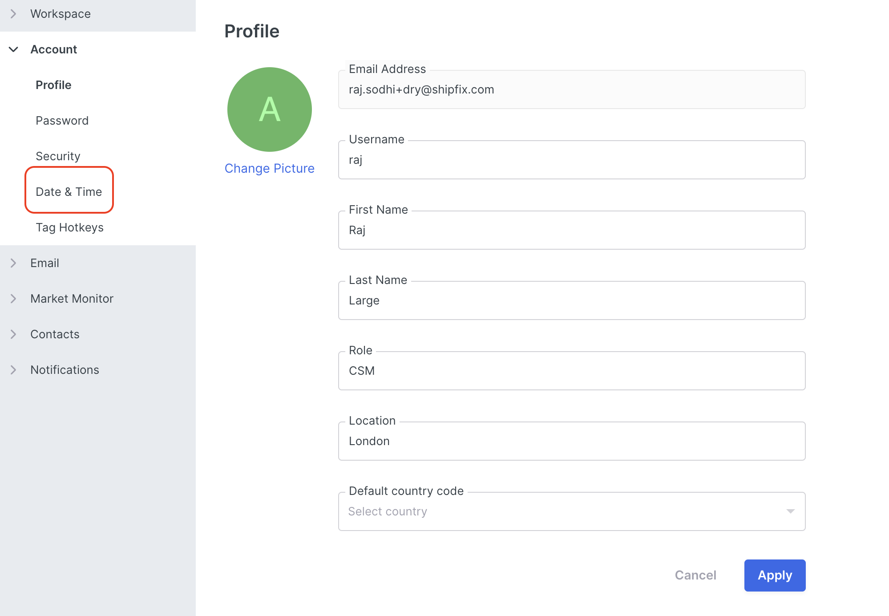The height and width of the screenshot is (616, 889).
Task: Collapse the Account section chevron
Action: [13, 49]
